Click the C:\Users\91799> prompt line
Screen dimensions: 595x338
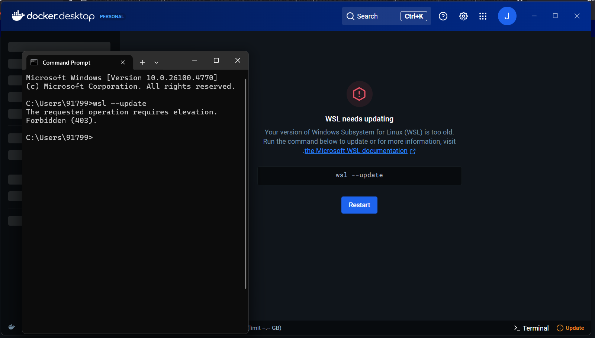click(x=59, y=137)
